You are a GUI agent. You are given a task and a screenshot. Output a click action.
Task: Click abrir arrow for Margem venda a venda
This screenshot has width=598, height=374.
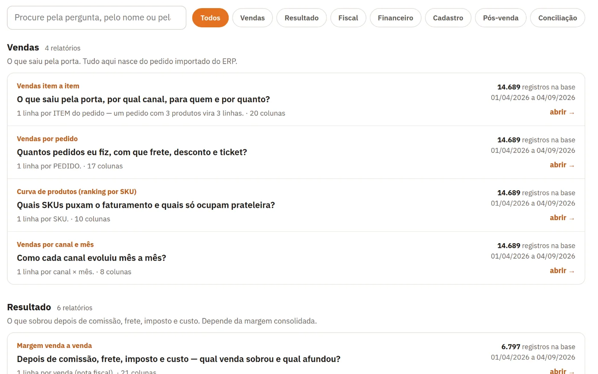[x=562, y=371]
